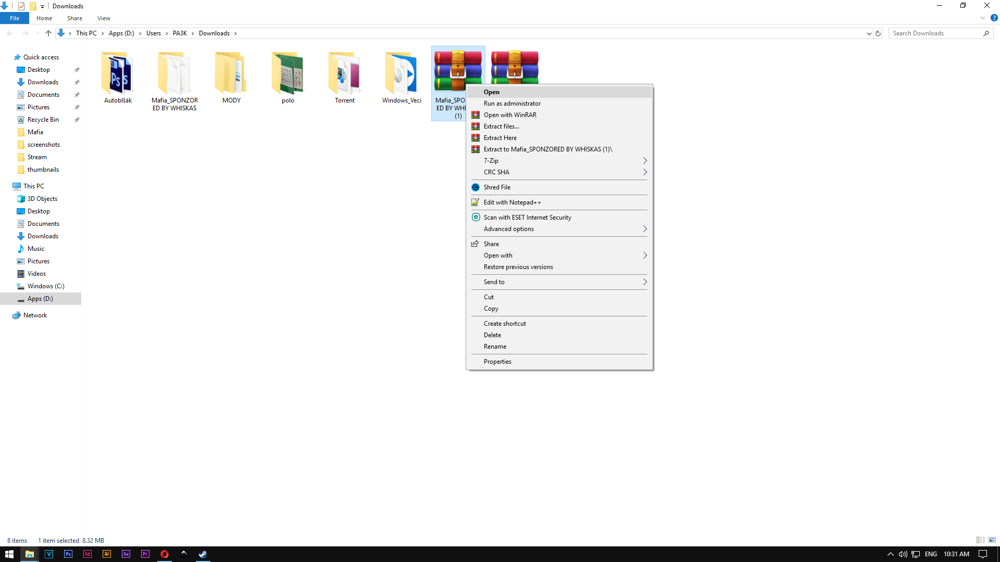Click PA3K in the breadcrumb path
Image resolution: width=1000 pixels, height=562 pixels.
tap(180, 33)
